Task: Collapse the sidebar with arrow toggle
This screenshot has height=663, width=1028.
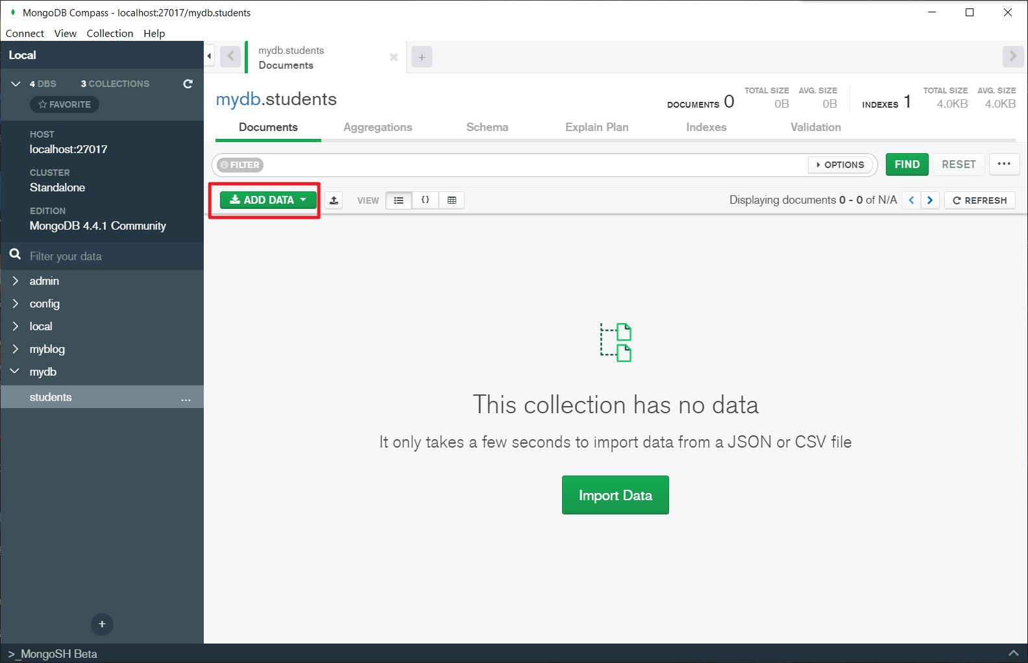Action: [209, 56]
